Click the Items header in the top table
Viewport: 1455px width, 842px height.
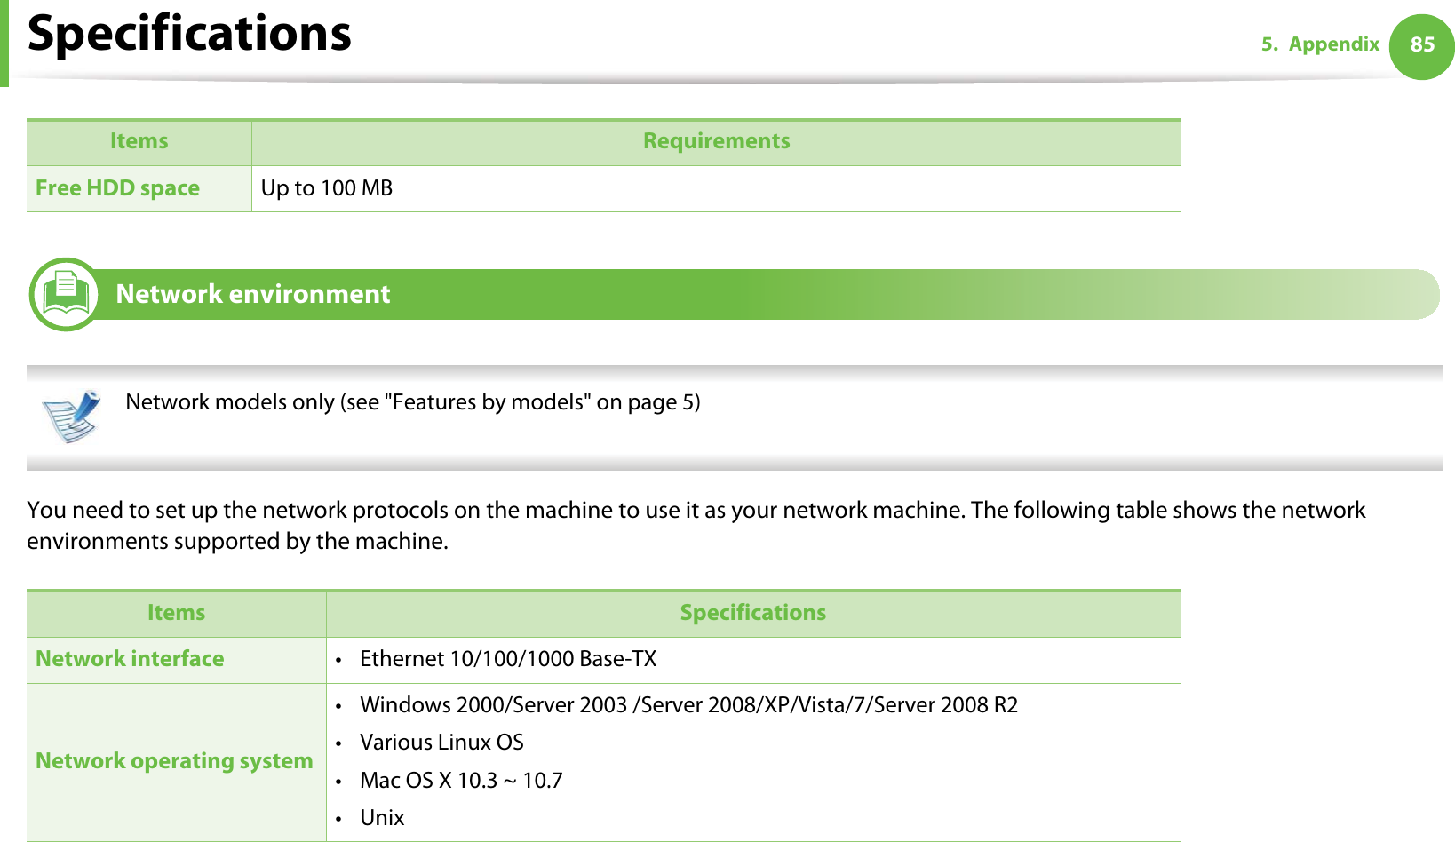139,141
